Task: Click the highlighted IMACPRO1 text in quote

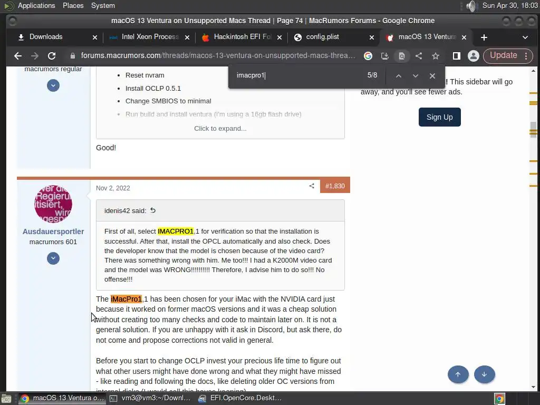Action: (176, 232)
